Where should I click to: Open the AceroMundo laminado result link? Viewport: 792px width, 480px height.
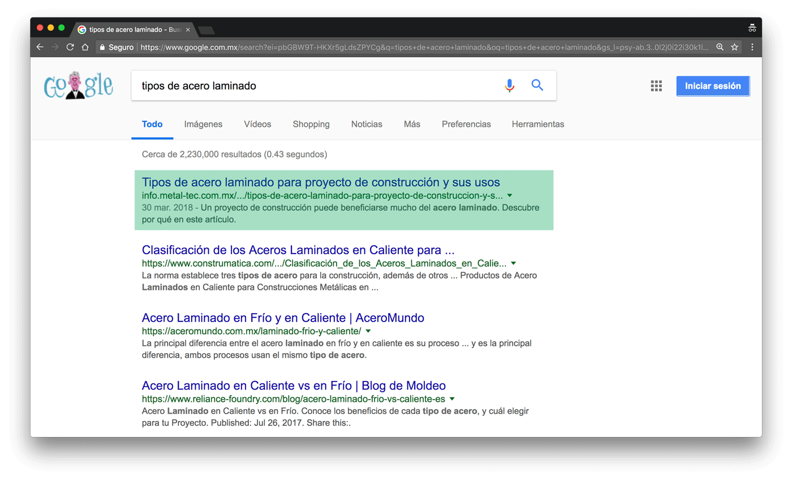282,318
